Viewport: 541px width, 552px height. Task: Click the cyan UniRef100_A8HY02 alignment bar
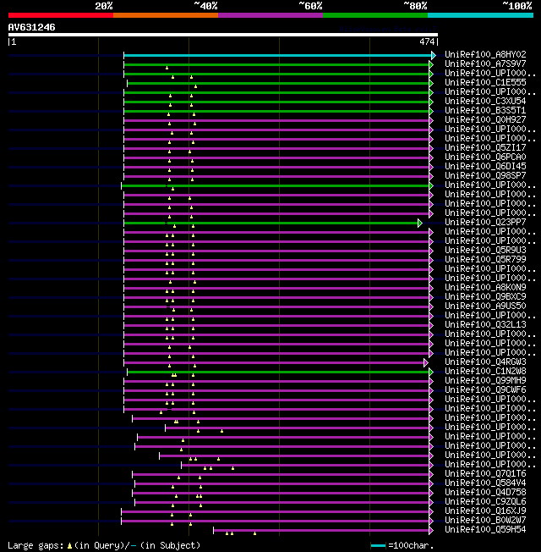tap(277, 55)
